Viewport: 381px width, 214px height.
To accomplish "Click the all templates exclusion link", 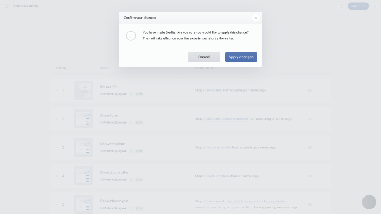I will (x=212, y=90).
